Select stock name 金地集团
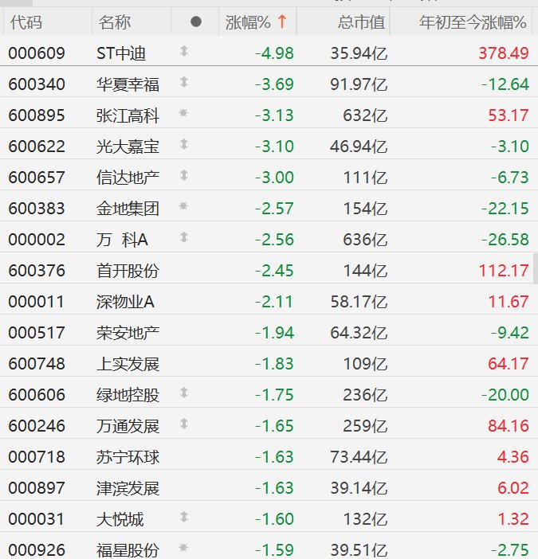Image resolution: width=538 pixels, height=559 pixels. tap(128, 209)
